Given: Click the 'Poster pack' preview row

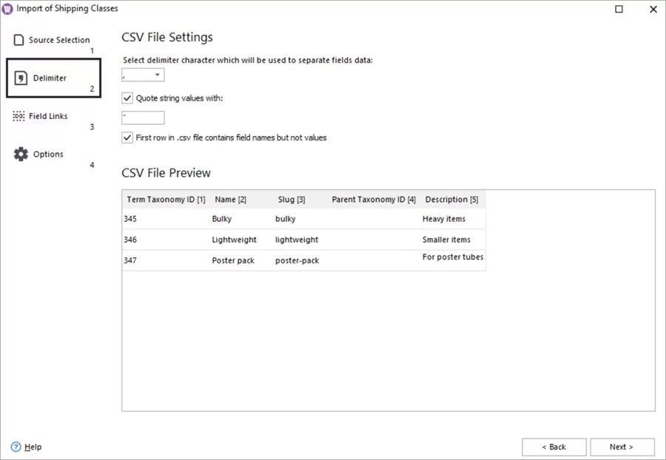Looking at the screenshot, I should (x=296, y=260).
